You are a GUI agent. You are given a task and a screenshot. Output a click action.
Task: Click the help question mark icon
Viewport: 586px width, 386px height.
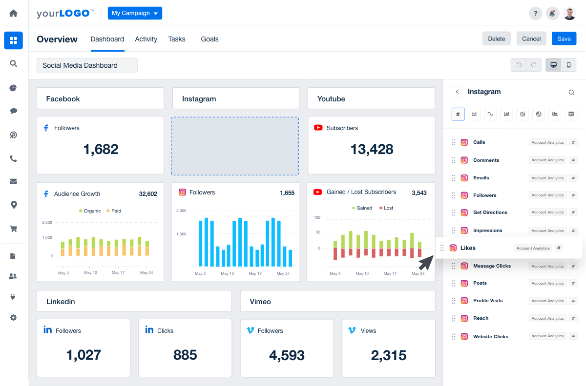(x=536, y=13)
